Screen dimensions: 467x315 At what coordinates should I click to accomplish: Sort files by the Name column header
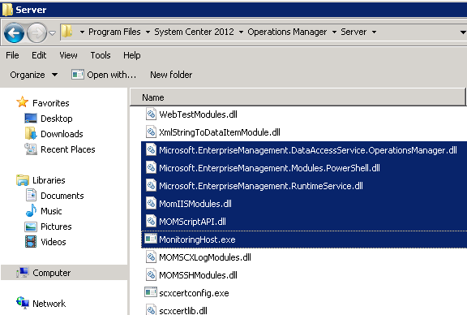point(298,97)
